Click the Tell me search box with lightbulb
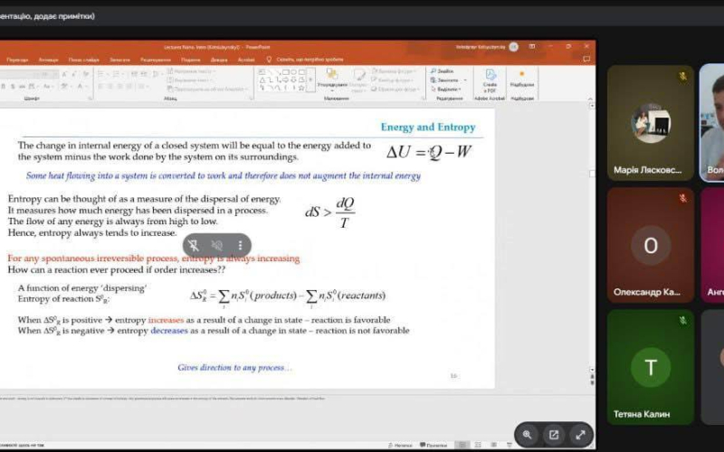Viewport: 724px width, 452px height. click(305, 60)
